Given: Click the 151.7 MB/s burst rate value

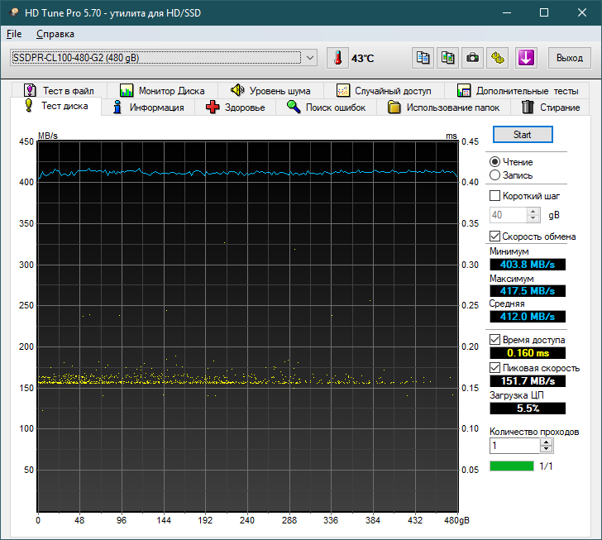Looking at the screenshot, I should point(528,381).
